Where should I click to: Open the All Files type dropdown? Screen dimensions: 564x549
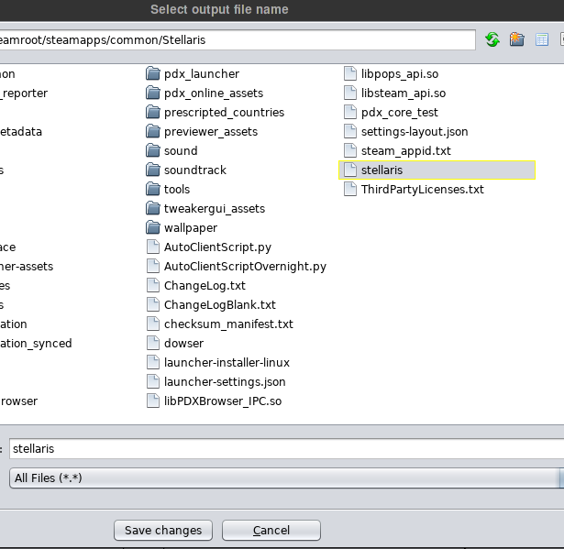[286, 478]
